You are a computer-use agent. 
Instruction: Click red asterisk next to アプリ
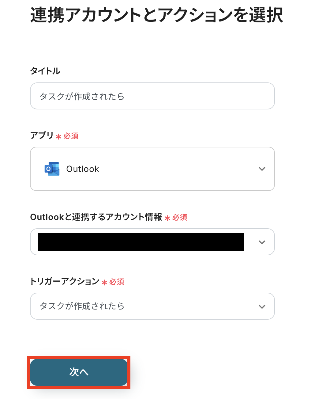click(58, 136)
